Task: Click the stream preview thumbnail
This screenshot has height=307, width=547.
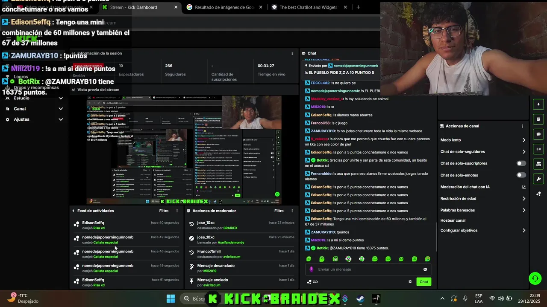Action: pyautogui.click(x=184, y=150)
